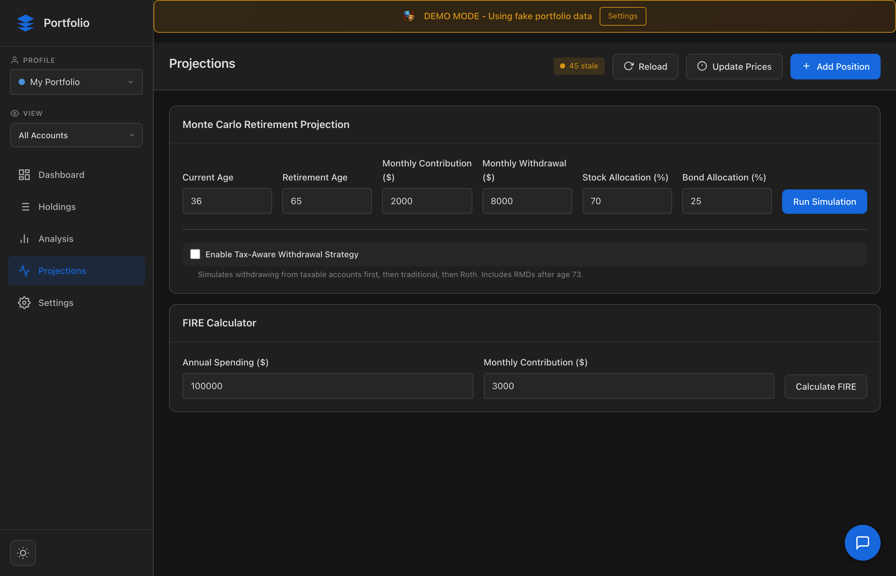Viewport: 896px width, 576px height.
Task: Click the Holdings list icon
Action: (x=25, y=207)
